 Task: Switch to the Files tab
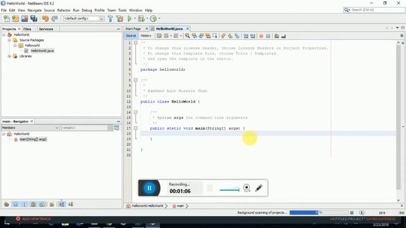click(27, 29)
